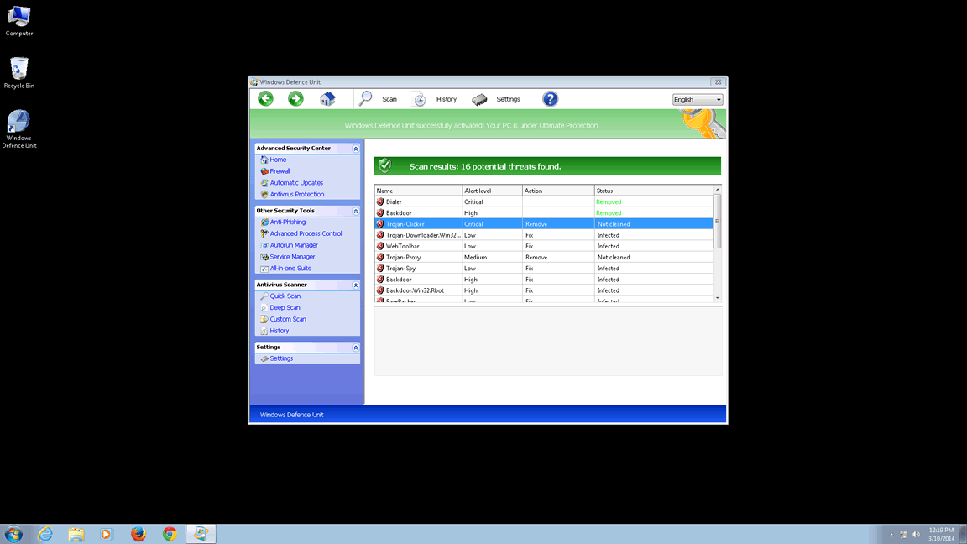
Task: Launch Google Chrome from the taskbar
Action: [170, 534]
